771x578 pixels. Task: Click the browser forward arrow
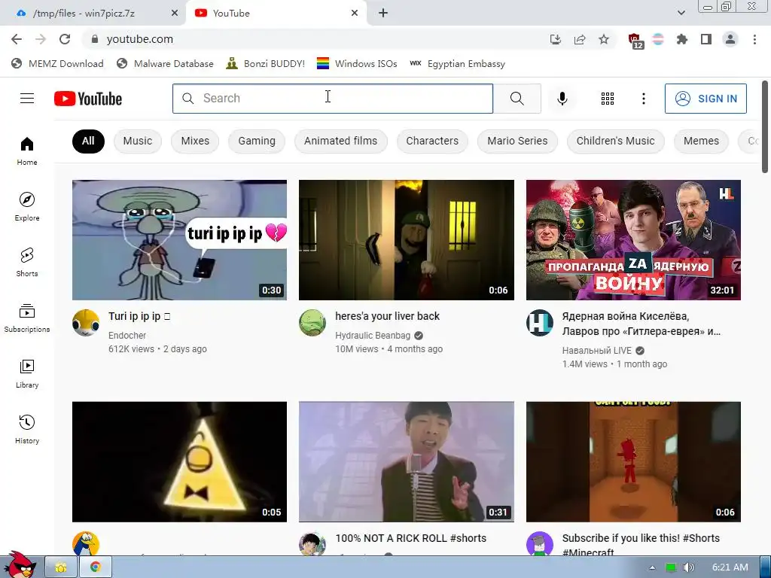point(41,39)
